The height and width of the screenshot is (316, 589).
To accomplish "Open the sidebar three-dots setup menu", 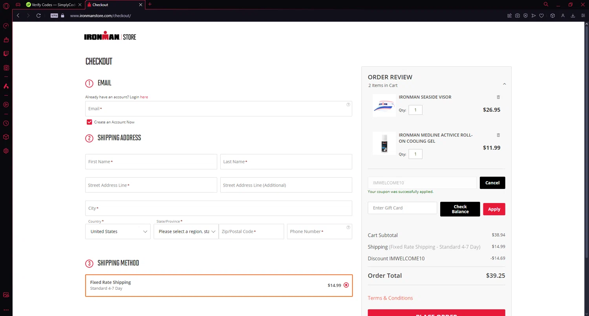I will (6, 310).
